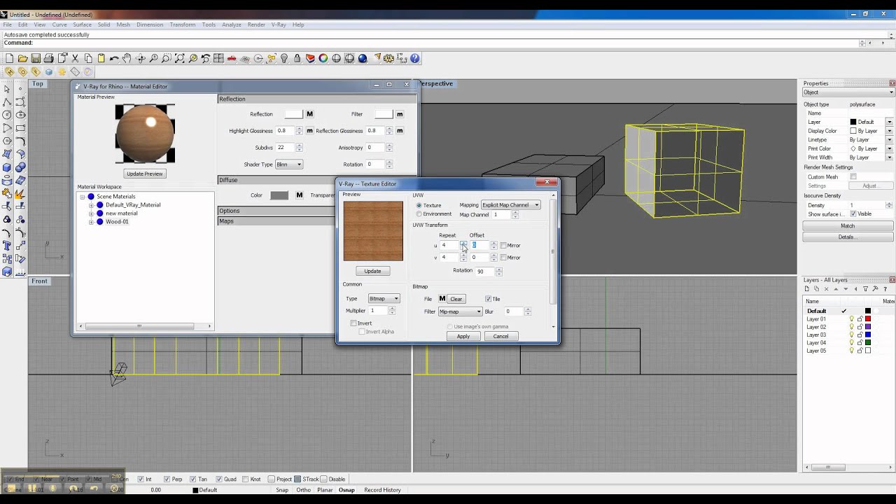Open the Mapping dropdown
The image size is (896, 504).
click(510, 205)
